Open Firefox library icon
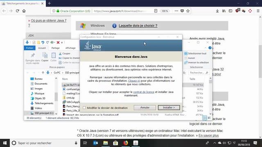Image resolution: width=262 pixels, height=147 pixels. point(224,11)
